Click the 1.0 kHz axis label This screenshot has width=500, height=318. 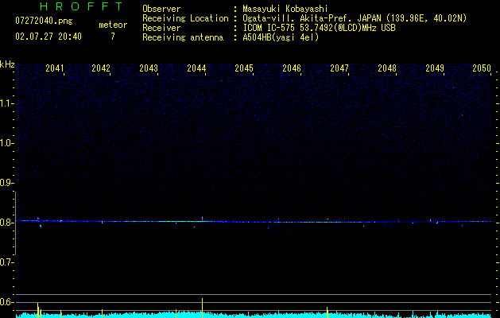tap(6, 143)
